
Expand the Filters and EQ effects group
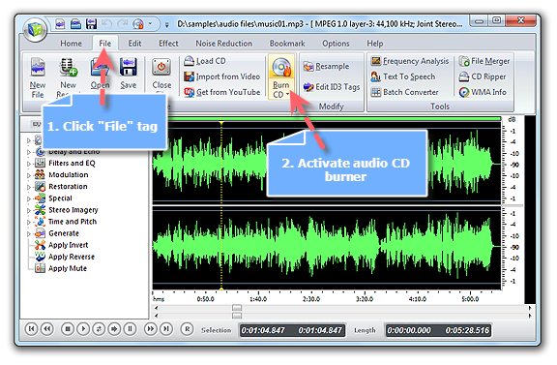click(29, 164)
